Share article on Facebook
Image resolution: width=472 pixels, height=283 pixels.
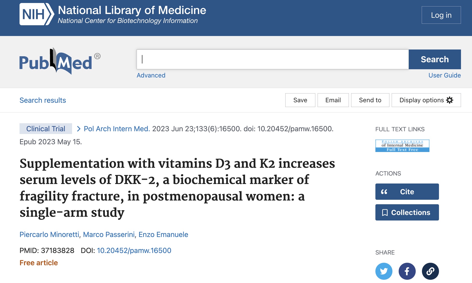pos(407,271)
